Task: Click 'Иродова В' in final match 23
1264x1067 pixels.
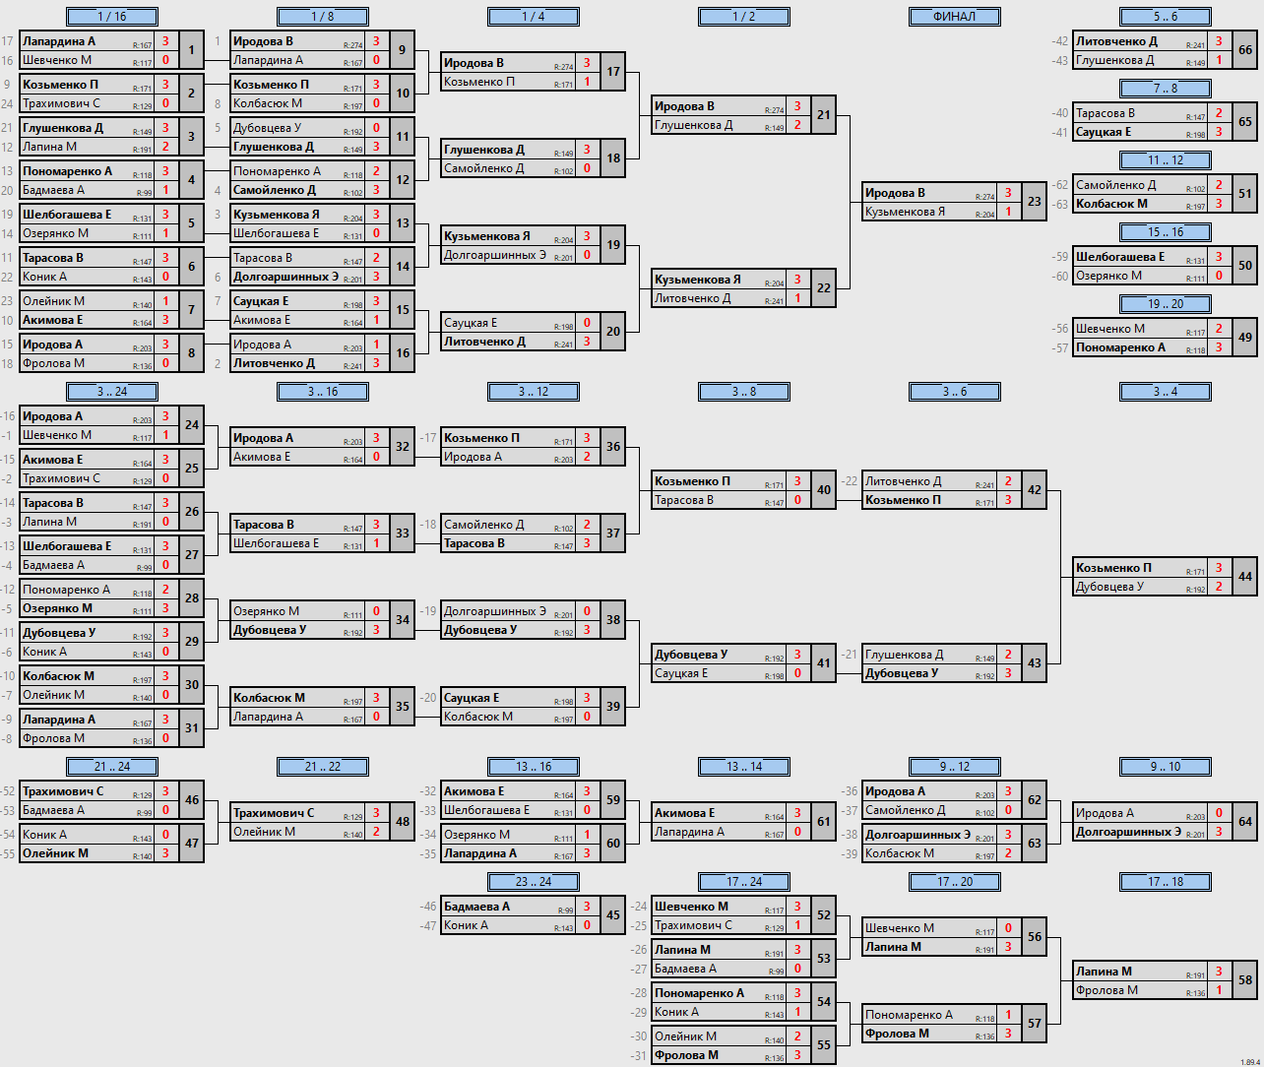Action: [895, 193]
